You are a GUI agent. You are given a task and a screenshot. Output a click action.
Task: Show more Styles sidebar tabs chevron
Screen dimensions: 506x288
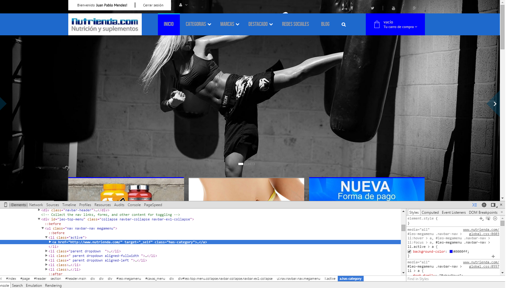[501, 212]
